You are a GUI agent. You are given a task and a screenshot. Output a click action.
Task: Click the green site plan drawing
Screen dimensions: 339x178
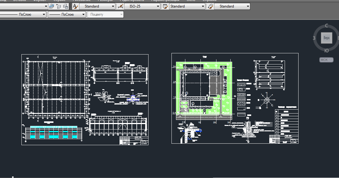(204, 91)
